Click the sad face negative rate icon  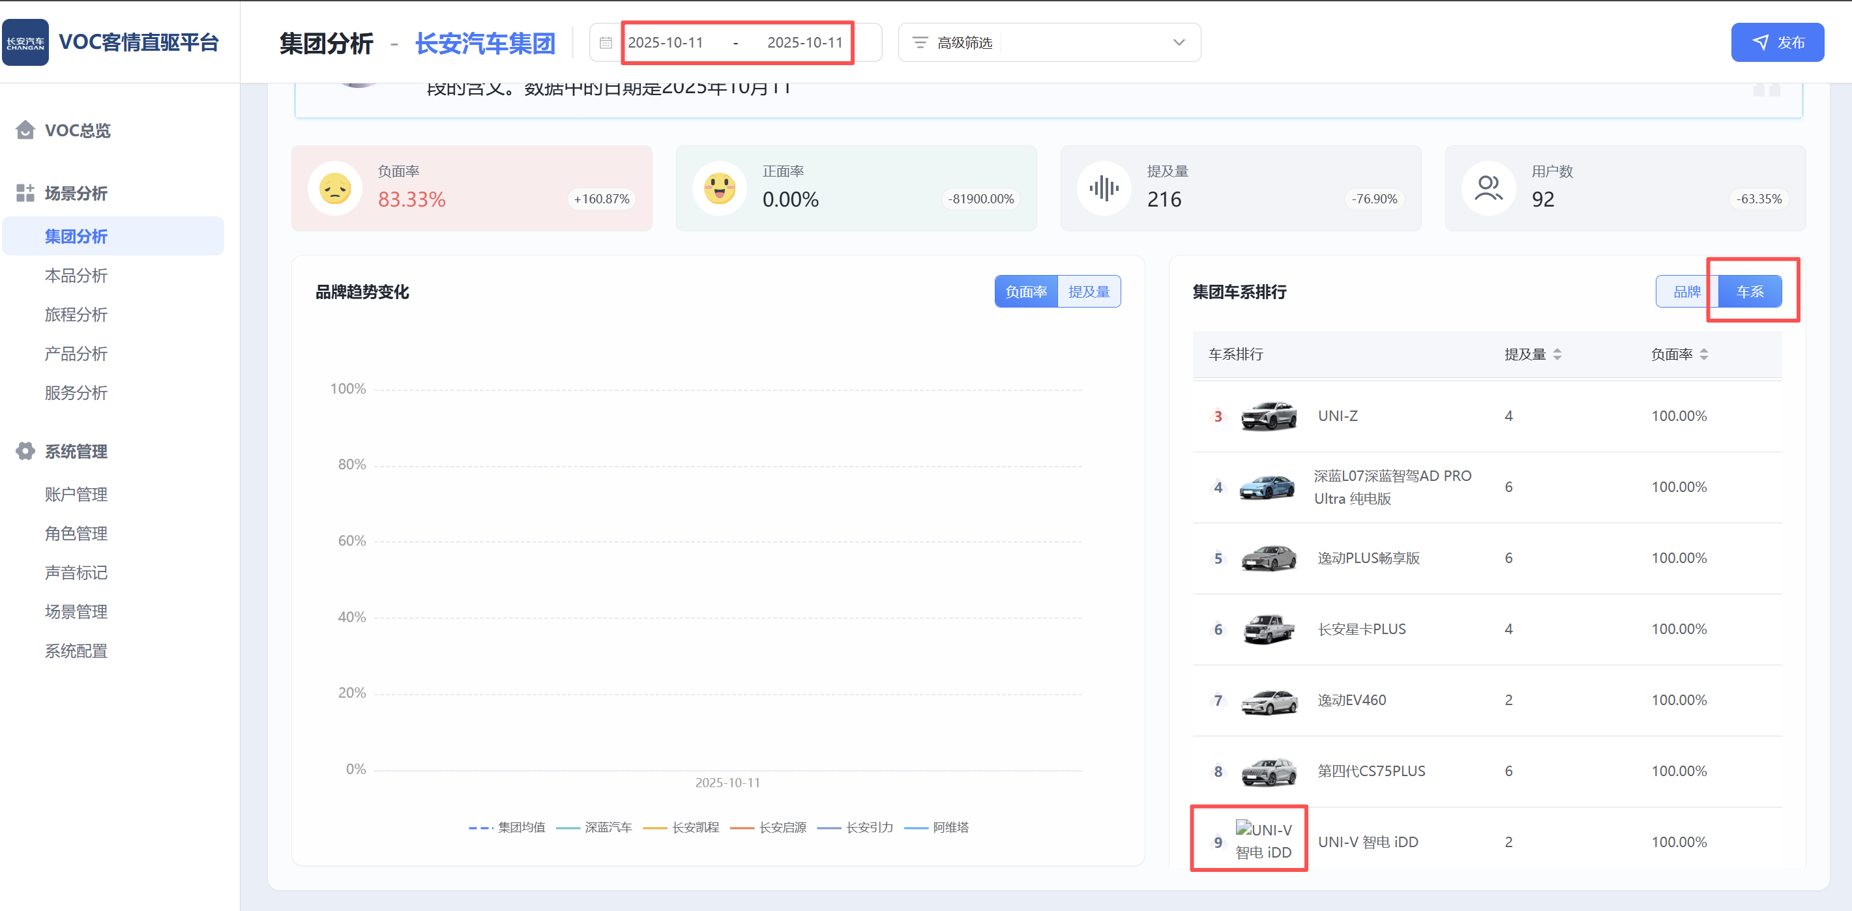pyautogui.click(x=334, y=189)
